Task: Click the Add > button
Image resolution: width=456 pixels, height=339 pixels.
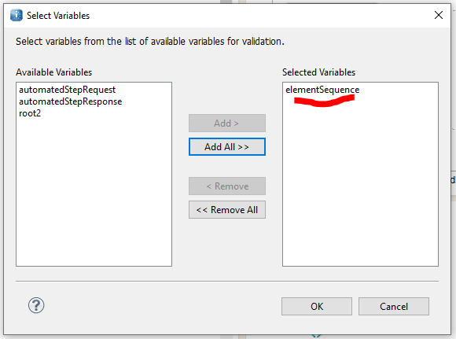Action: [227, 123]
